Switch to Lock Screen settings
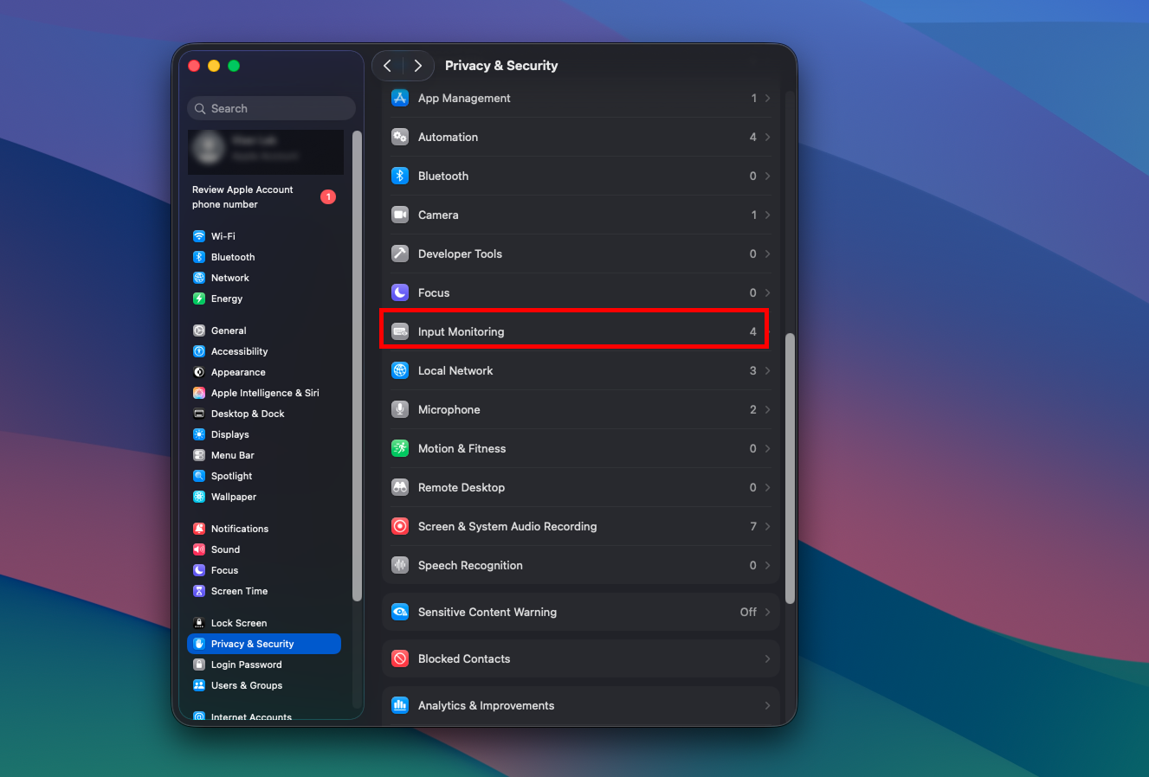Viewport: 1149px width, 777px height. 238,623
